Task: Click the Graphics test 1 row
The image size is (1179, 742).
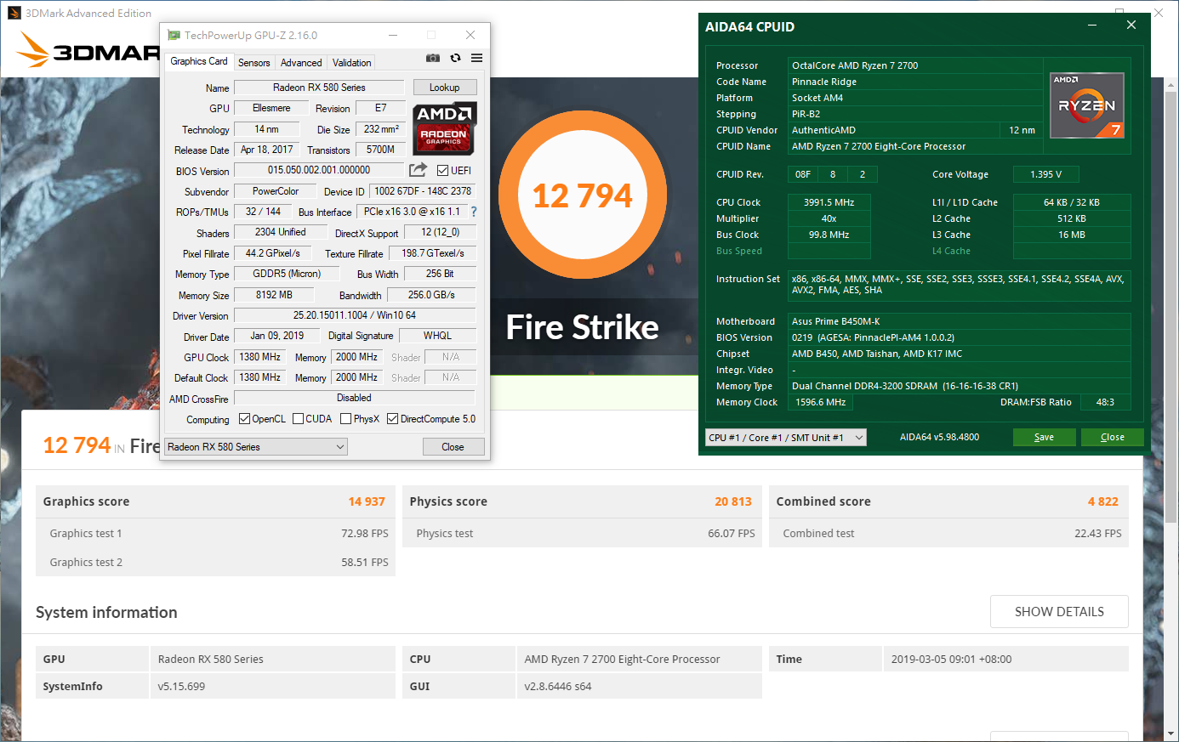Action: coord(216,534)
